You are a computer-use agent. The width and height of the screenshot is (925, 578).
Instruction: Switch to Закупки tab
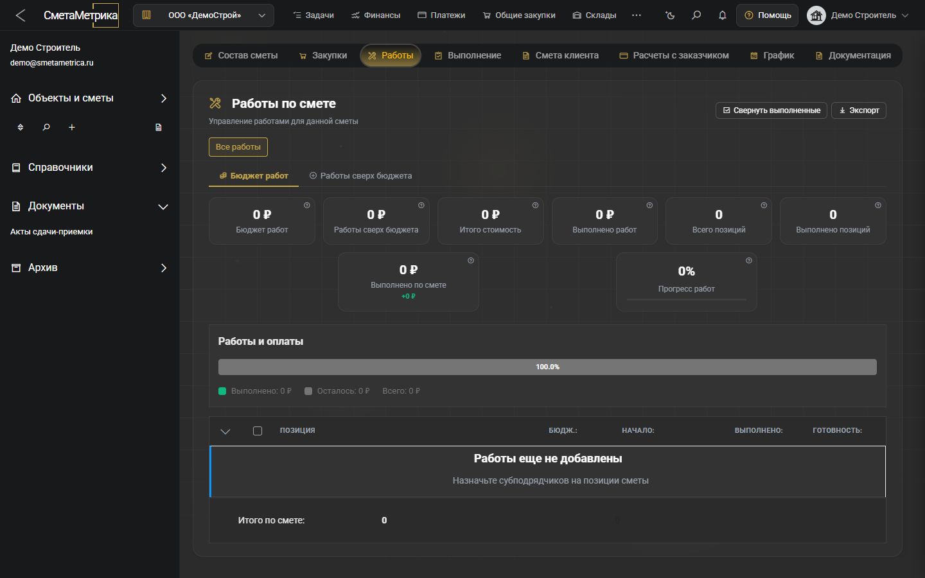323,56
